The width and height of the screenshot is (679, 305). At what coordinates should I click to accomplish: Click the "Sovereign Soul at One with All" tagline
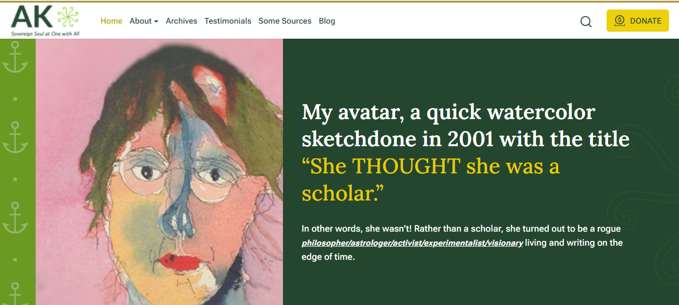45,34
